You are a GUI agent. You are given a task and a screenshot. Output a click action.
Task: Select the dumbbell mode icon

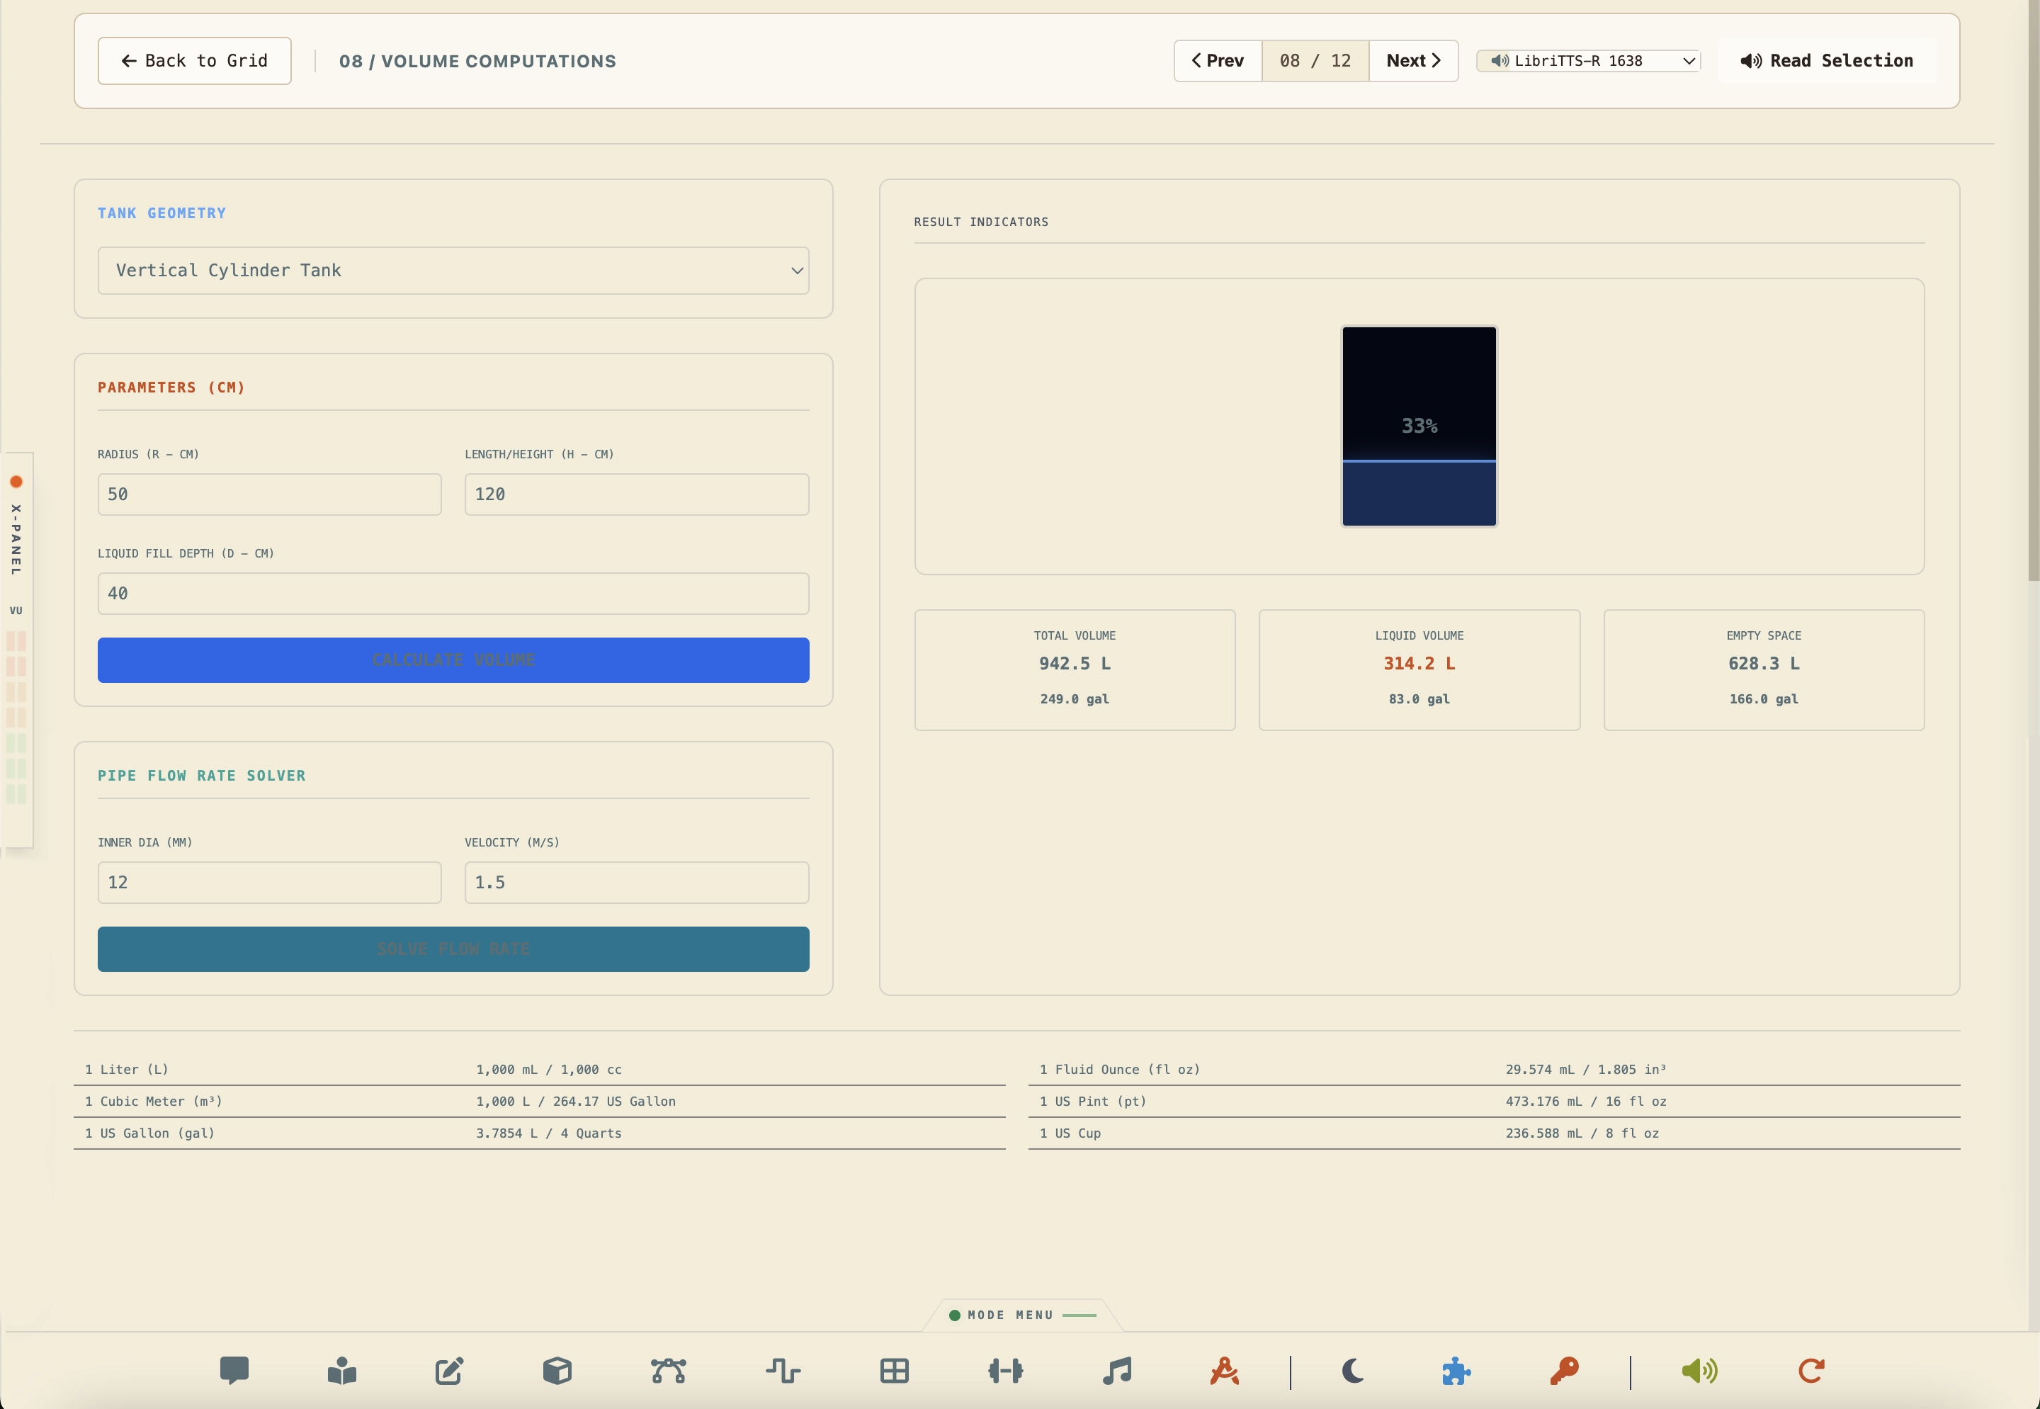pos(1005,1370)
